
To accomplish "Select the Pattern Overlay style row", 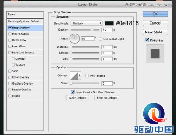I will 25,90.
